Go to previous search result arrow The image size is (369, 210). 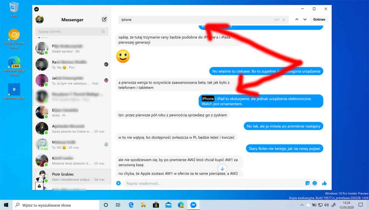297,20
